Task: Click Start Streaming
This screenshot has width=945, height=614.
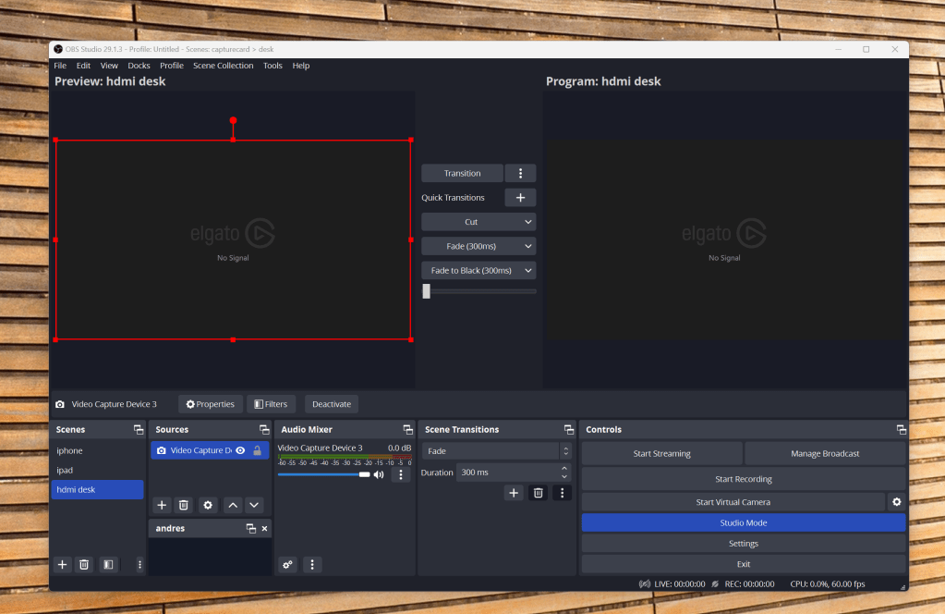Action: pos(661,453)
